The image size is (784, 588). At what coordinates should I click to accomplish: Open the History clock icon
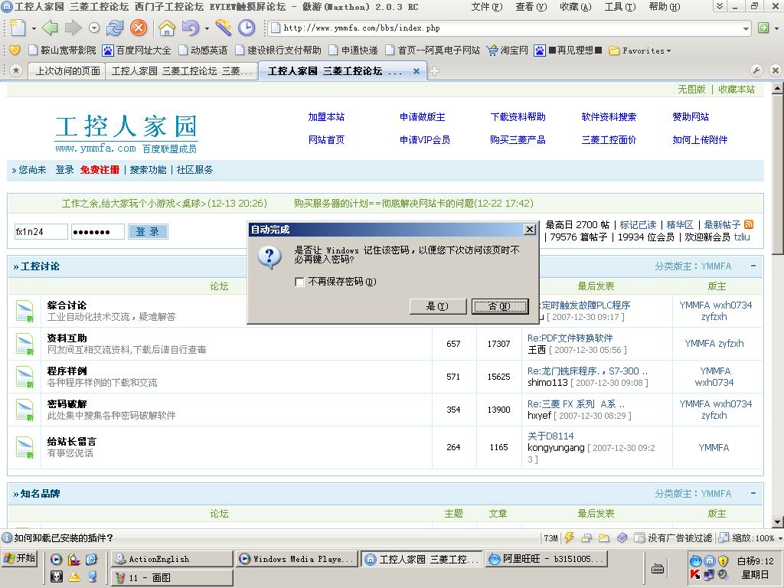247,28
